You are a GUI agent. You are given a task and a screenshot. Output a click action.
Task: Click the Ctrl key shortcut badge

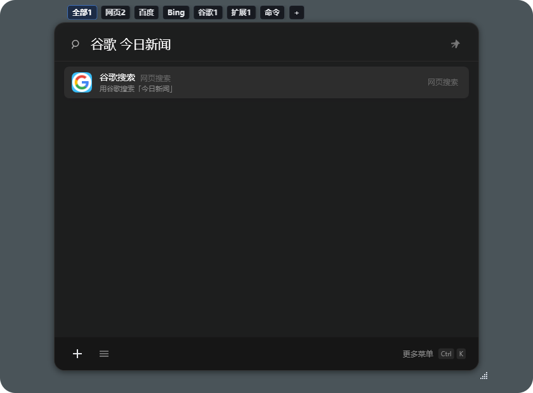point(446,354)
